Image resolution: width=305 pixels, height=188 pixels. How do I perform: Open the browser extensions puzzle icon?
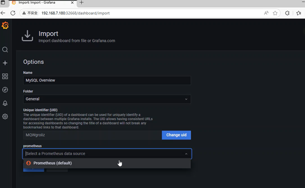287,13
